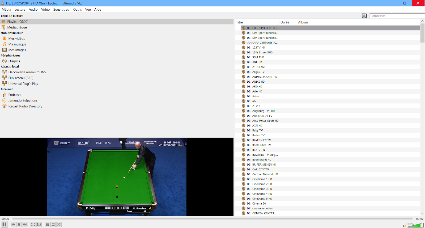Toggle the playlist view button
Screen dimensions: 425x228
(x=47, y=225)
